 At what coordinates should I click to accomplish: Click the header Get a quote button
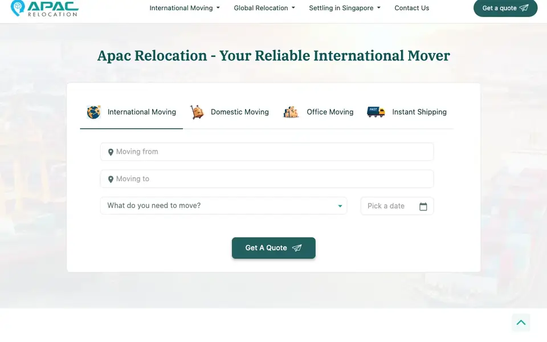click(x=505, y=8)
